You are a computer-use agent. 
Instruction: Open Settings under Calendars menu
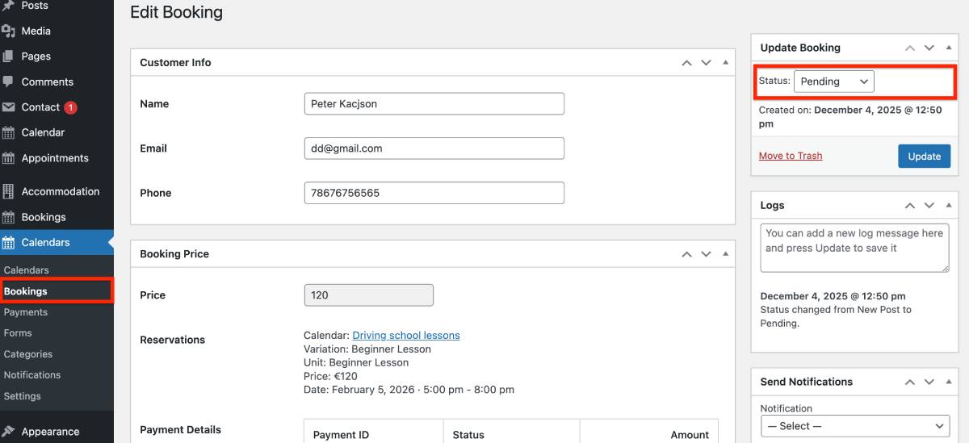pyautogui.click(x=23, y=396)
